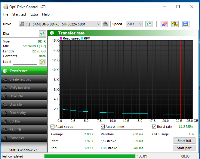Click the Transfer rate header disc icon
200x159 pixels.
click(x=52, y=33)
